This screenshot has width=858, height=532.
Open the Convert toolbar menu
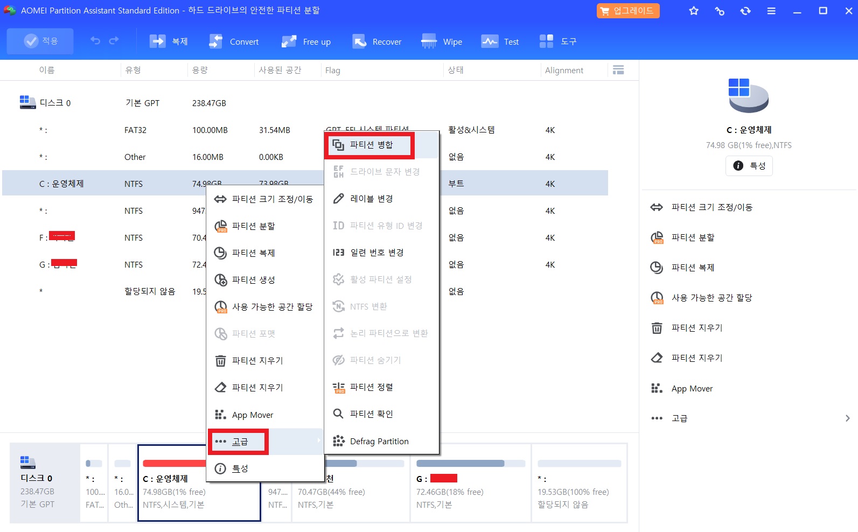pos(233,41)
